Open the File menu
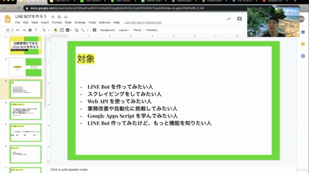 [17, 23]
